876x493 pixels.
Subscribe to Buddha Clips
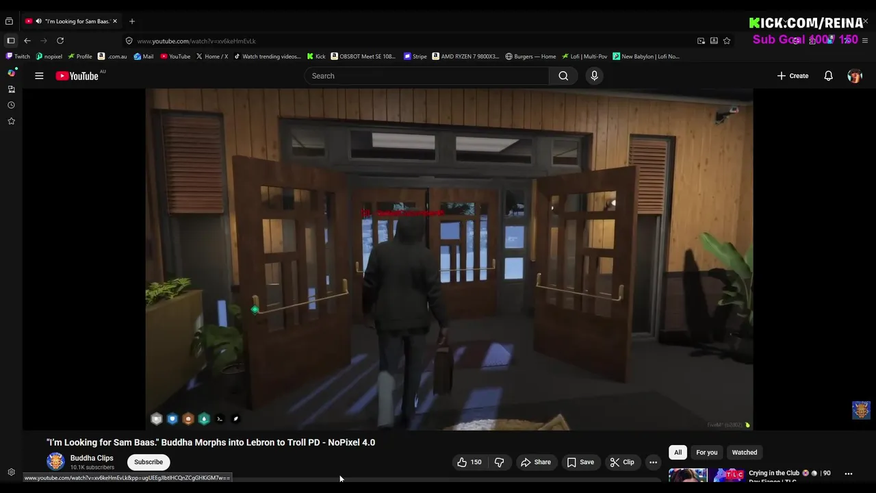pos(149,462)
